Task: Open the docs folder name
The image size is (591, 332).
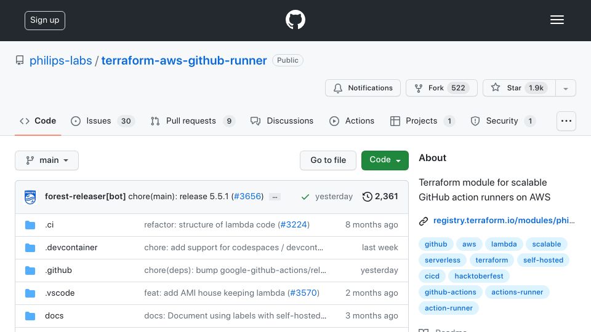Action: click(x=54, y=315)
